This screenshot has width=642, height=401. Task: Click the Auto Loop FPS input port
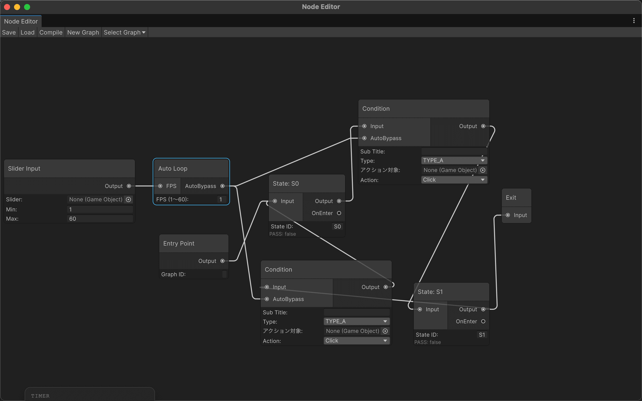pos(160,186)
